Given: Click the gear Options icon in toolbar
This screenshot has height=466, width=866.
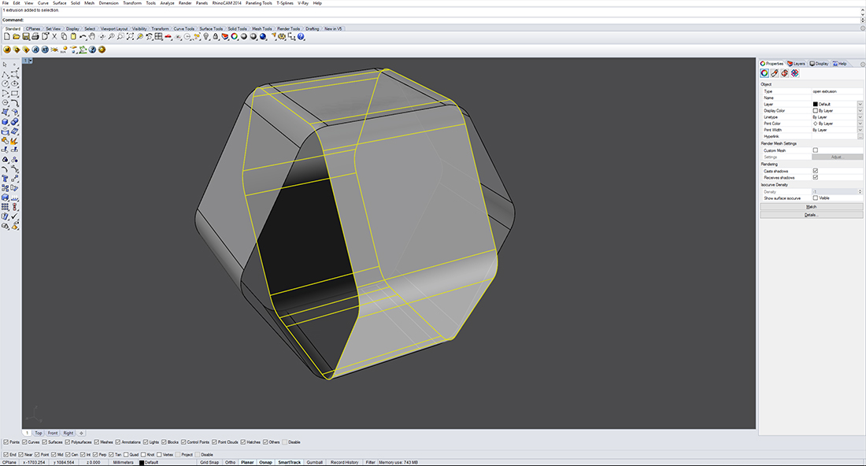Looking at the screenshot, I should click(282, 36).
